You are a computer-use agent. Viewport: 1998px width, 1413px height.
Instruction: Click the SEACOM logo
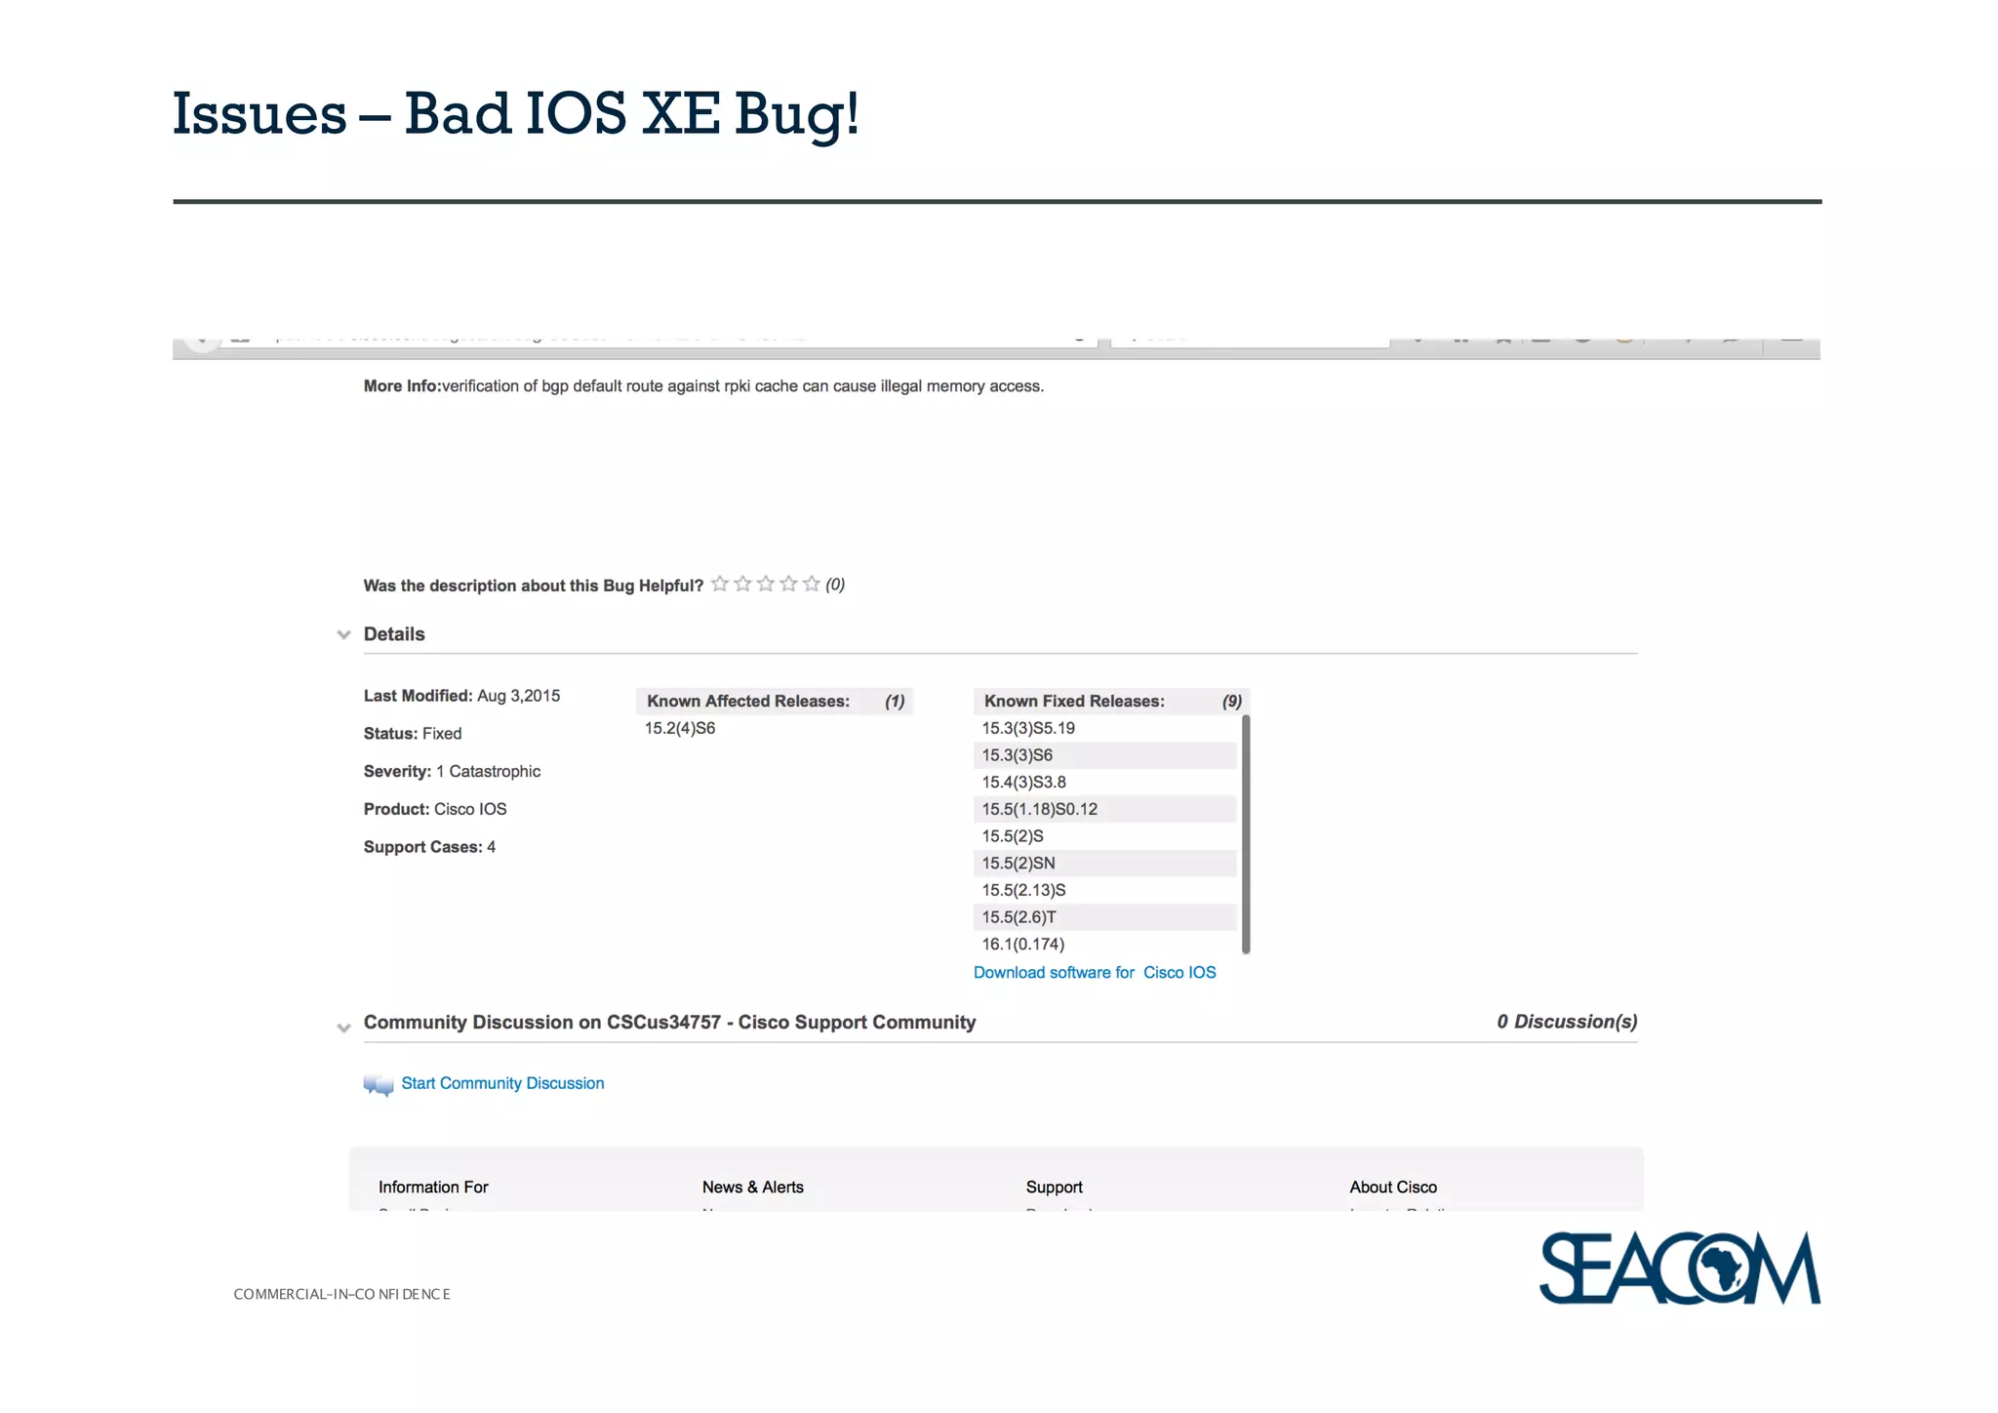point(1680,1268)
